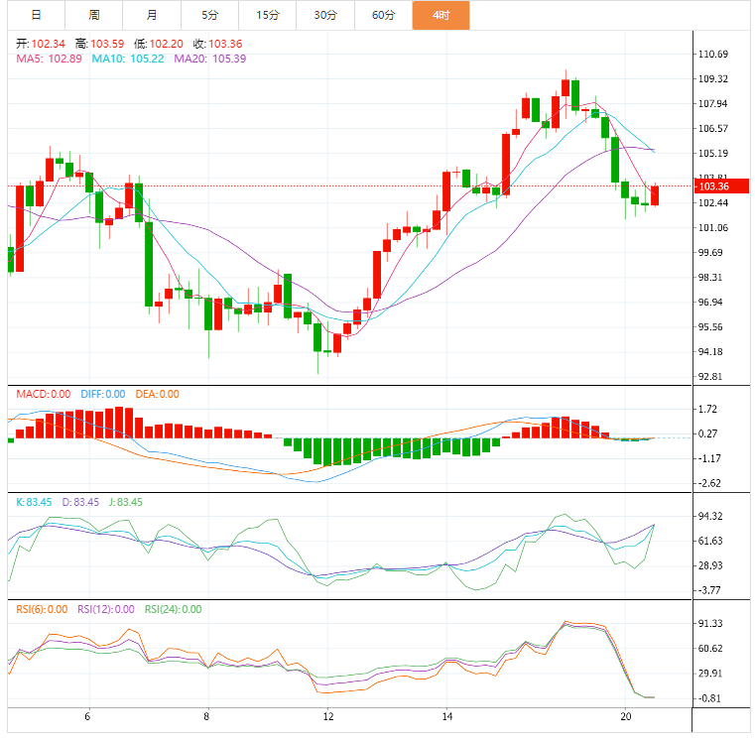Open the 60分 timeframe tab
Image resolution: width=755 pixels, height=742 pixels.
tap(383, 15)
